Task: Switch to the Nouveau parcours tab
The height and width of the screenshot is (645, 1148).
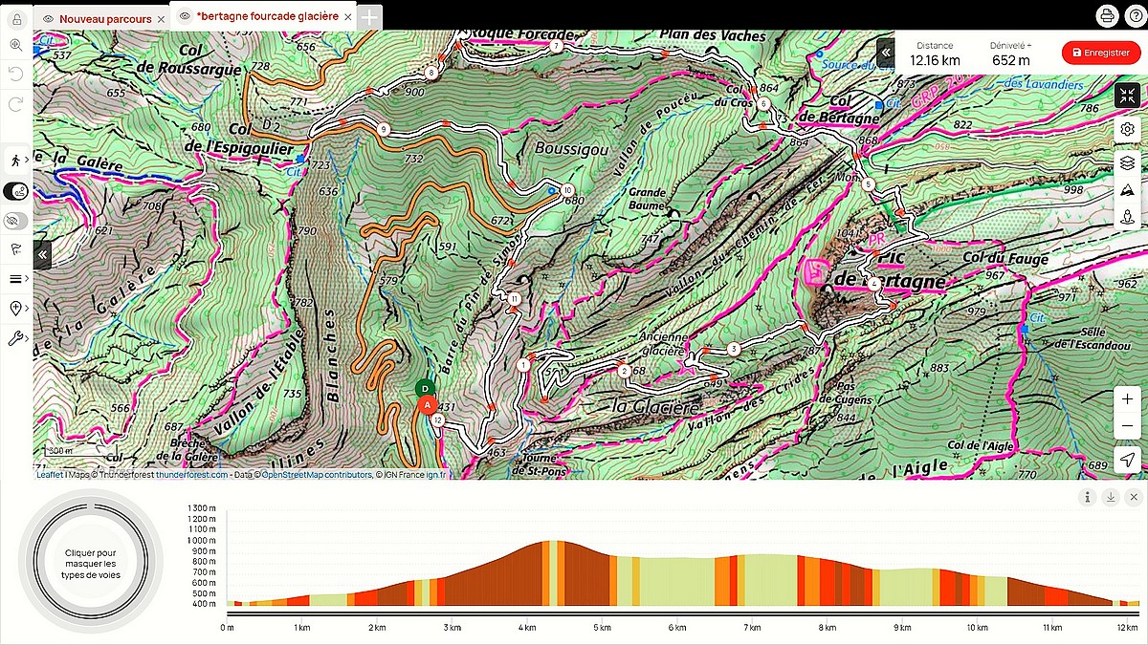Action: (x=105, y=18)
